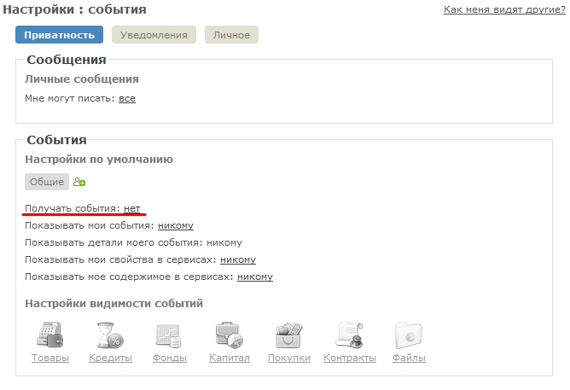Change 'мои свойства в сервисах' value никому
570x390 pixels.
[x=238, y=260]
